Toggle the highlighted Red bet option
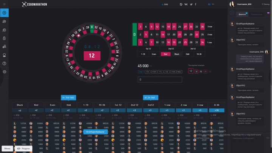 [x=166, y=54]
